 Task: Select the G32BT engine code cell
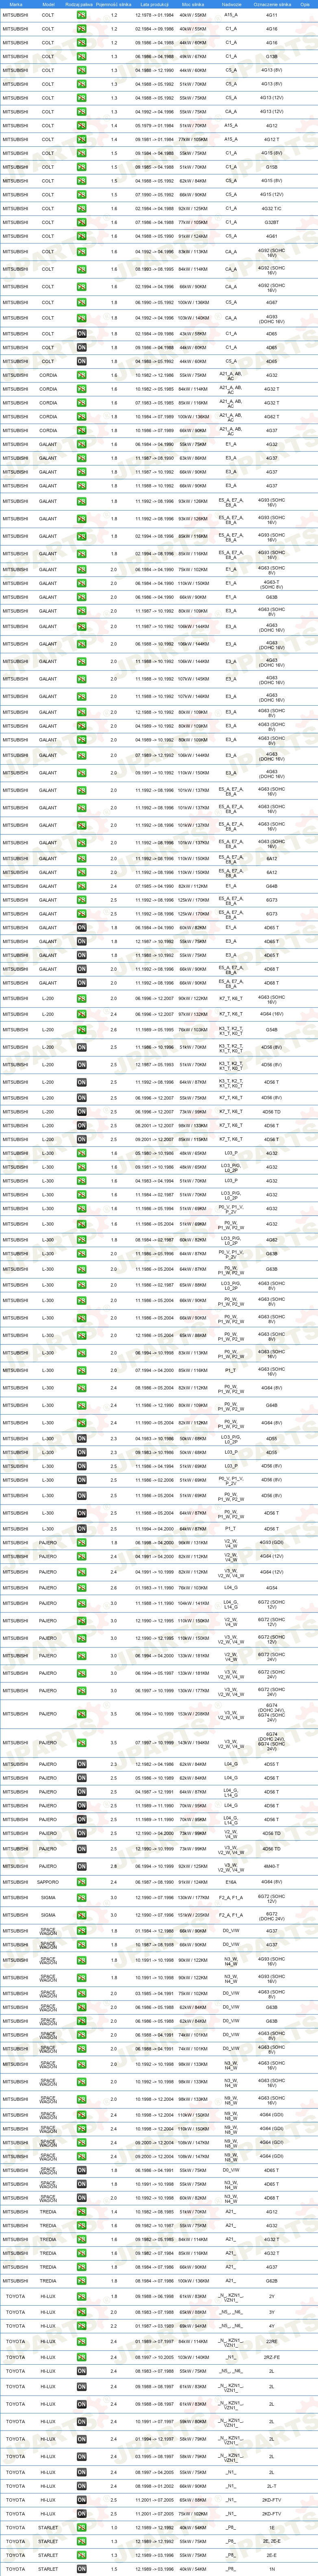(272, 222)
